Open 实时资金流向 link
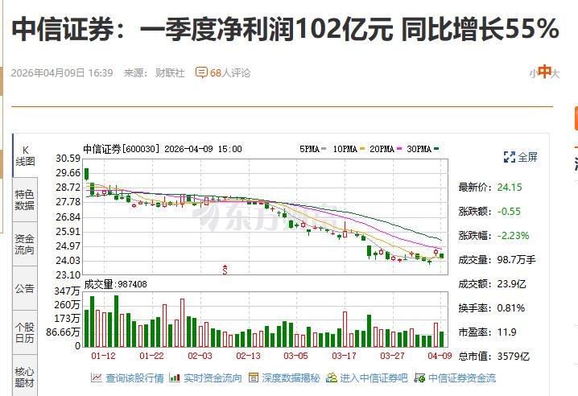The height and width of the screenshot is (396, 578). click(213, 378)
